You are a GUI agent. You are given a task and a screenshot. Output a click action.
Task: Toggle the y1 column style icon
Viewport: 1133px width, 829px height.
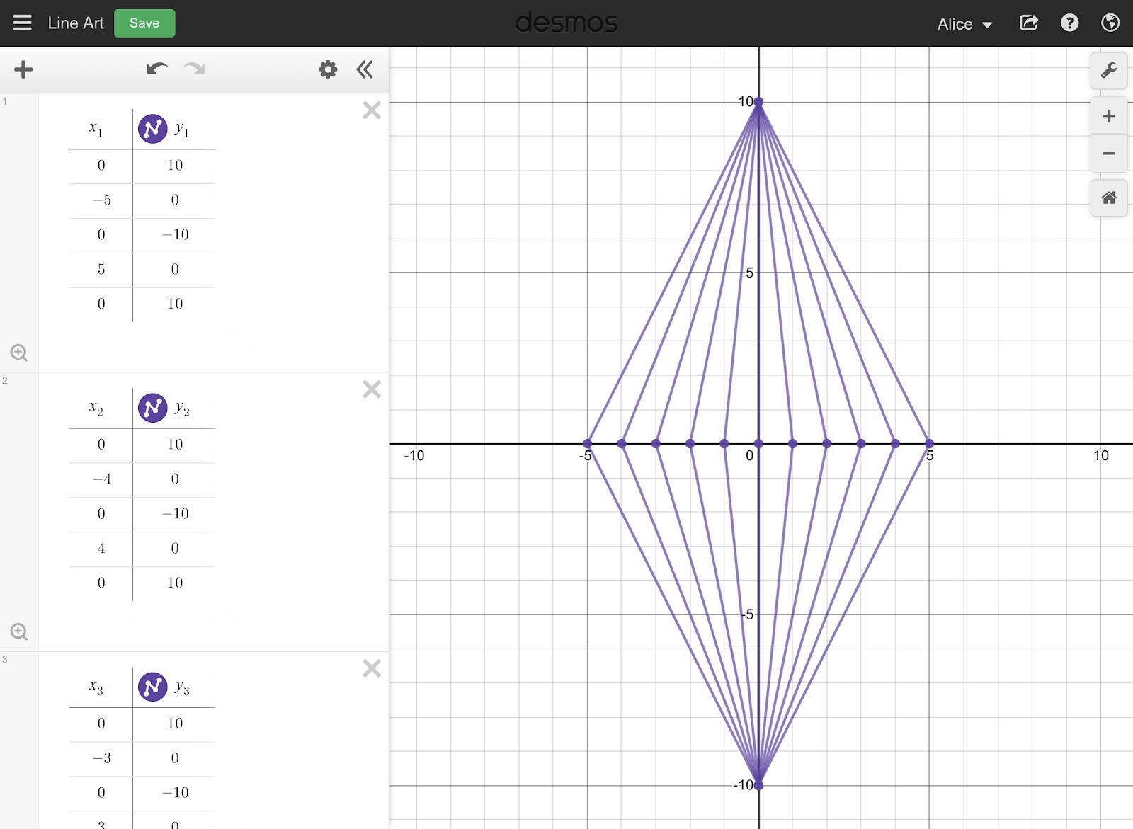click(x=153, y=129)
